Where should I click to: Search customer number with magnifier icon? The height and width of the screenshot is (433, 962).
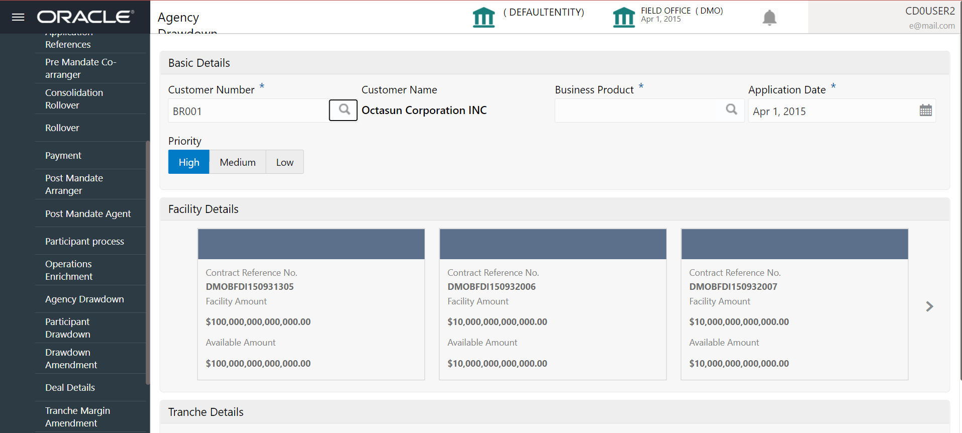[343, 110]
